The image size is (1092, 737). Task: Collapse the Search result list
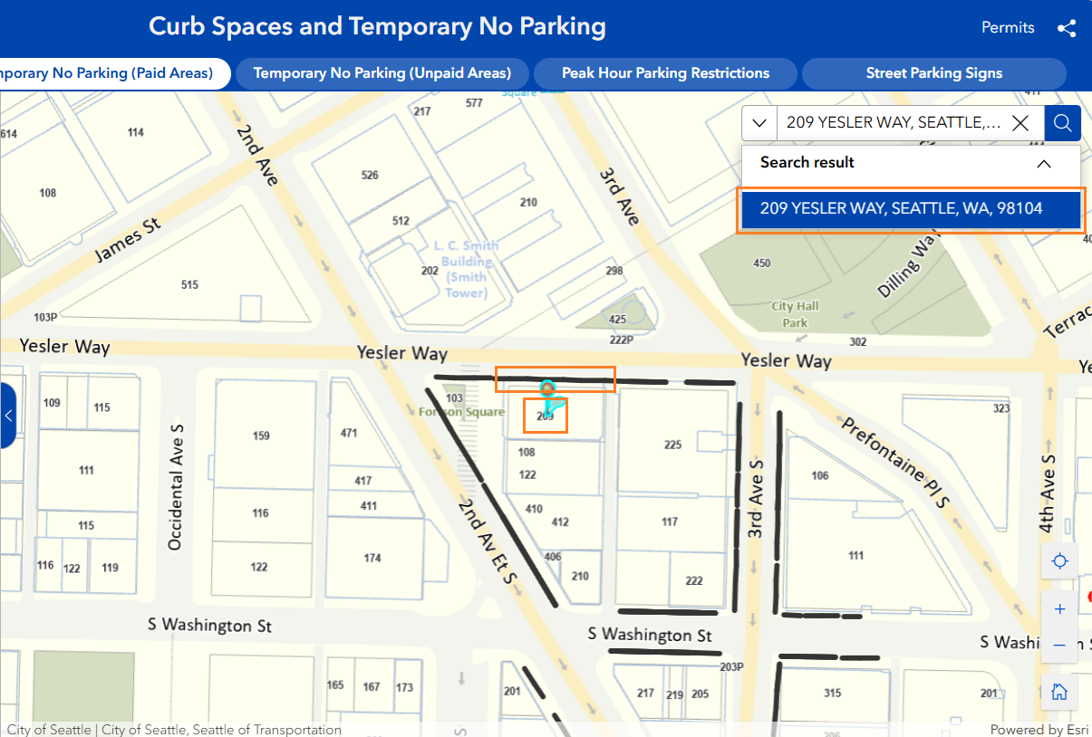(x=1044, y=164)
